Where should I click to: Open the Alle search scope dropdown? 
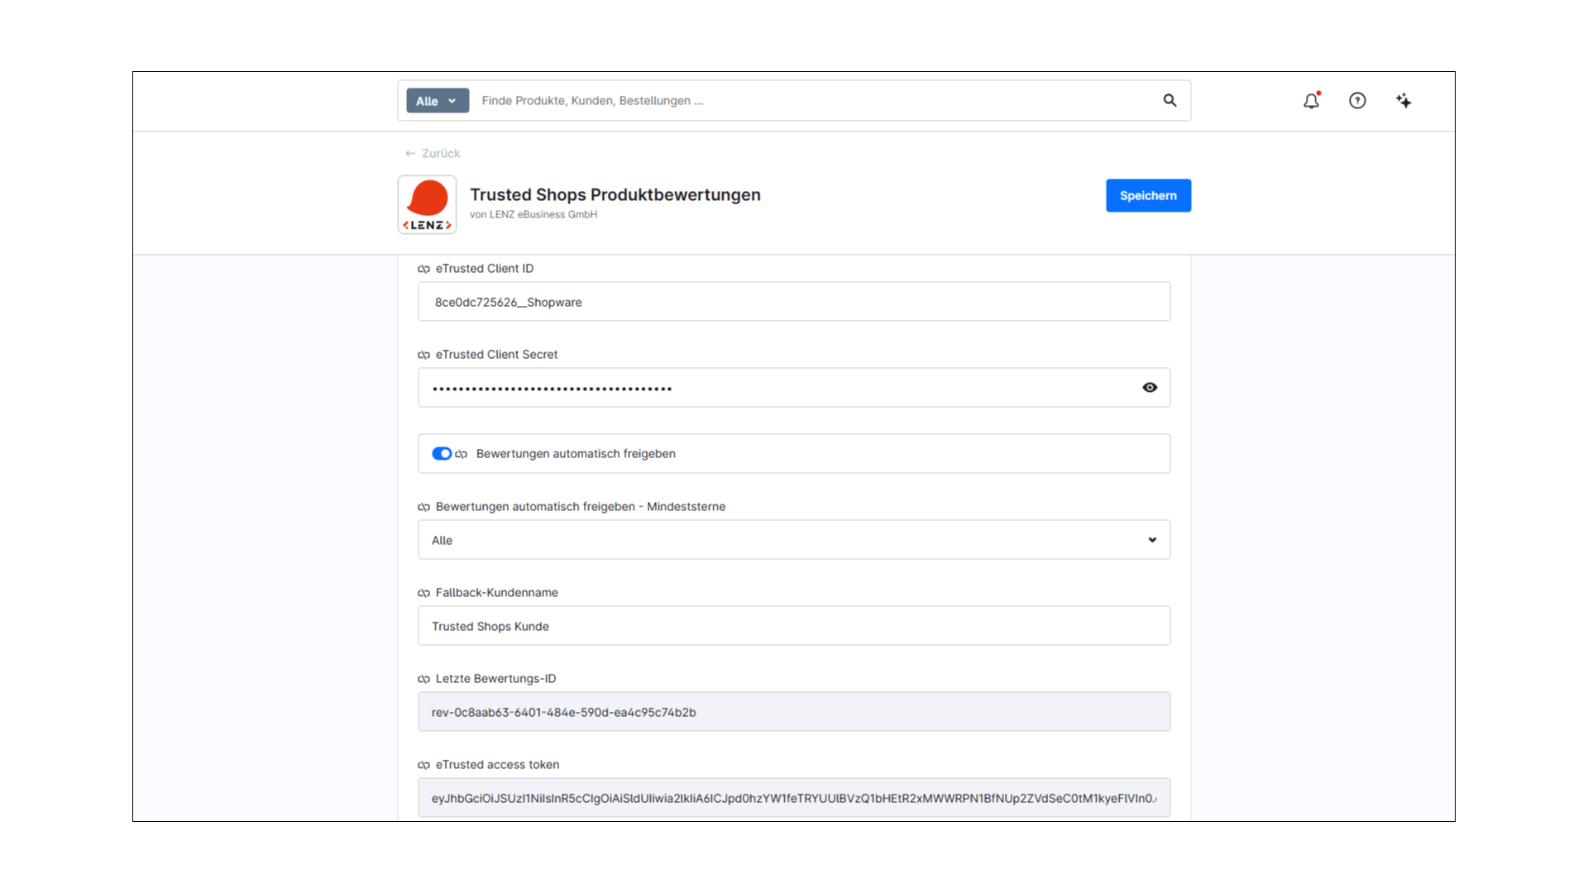438,101
